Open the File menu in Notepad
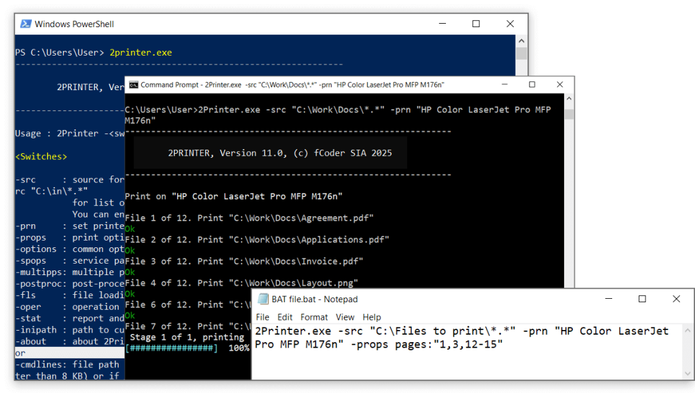The height and width of the screenshot is (393, 695). click(262, 316)
